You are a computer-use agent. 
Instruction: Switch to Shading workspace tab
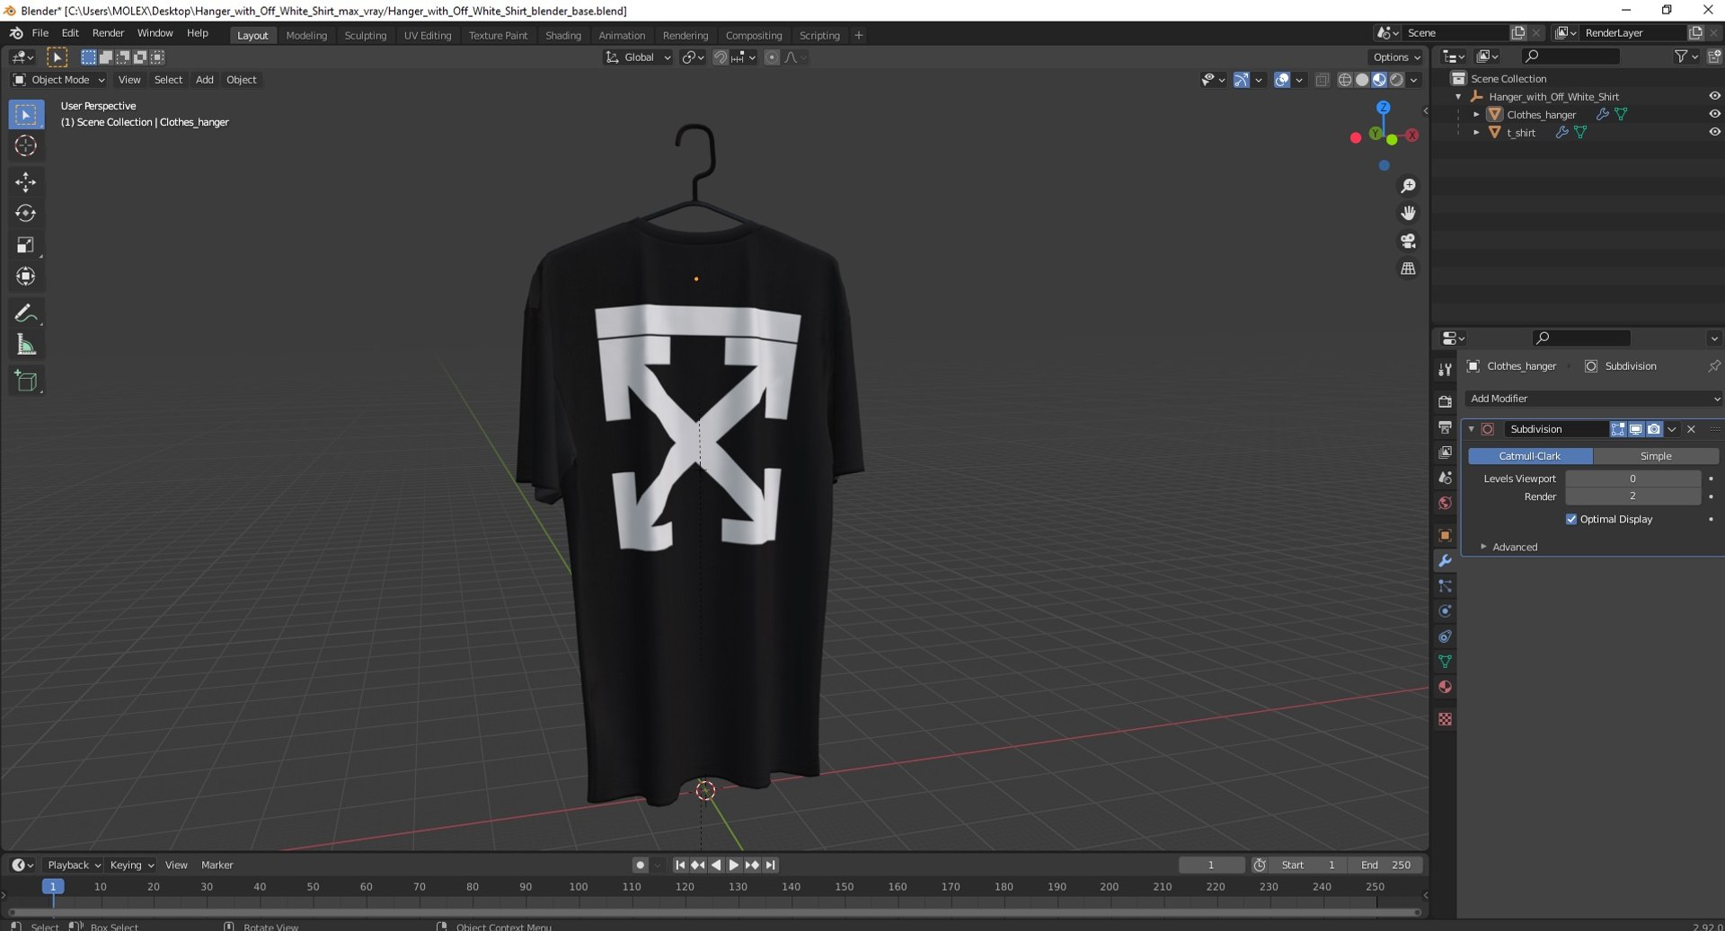563,36
